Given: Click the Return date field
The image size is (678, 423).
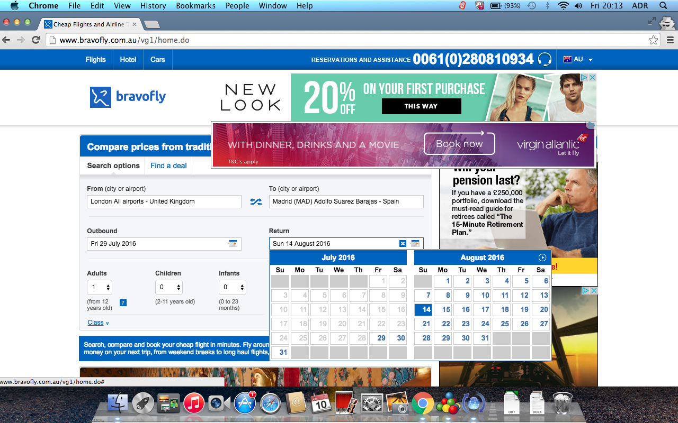Looking at the screenshot, I should (x=346, y=244).
